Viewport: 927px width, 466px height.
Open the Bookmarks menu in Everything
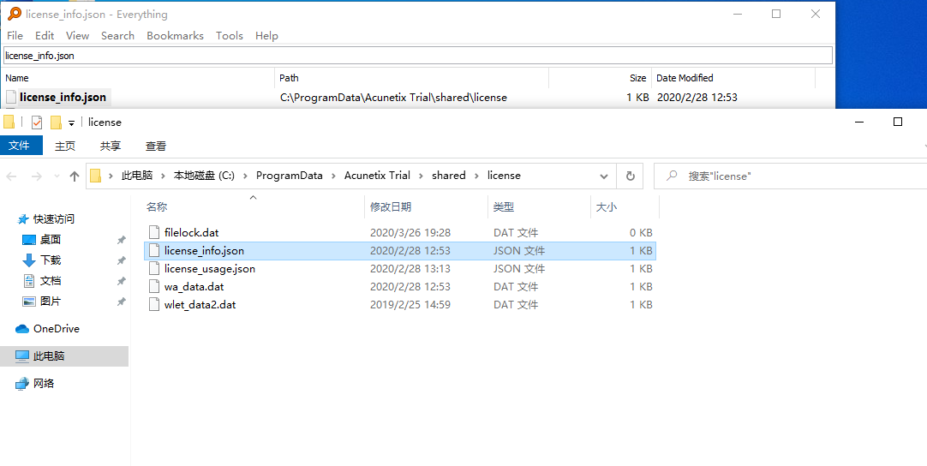coord(175,35)
